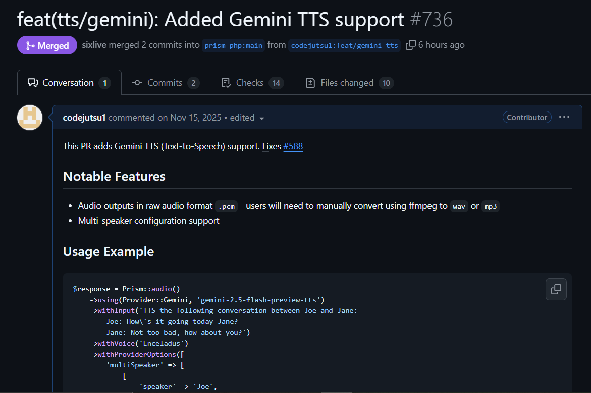591x393 pixels.
Task: Open the codejutsu1 author name link
Action: tap(84, 118)
